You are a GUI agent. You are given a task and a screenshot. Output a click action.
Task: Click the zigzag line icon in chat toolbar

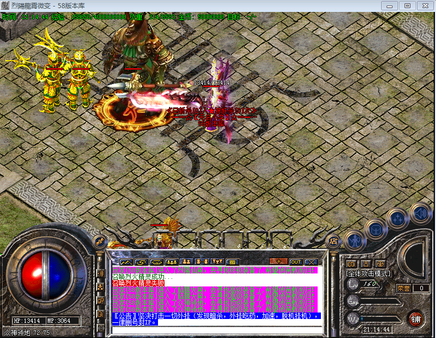(x=126, y=262)
